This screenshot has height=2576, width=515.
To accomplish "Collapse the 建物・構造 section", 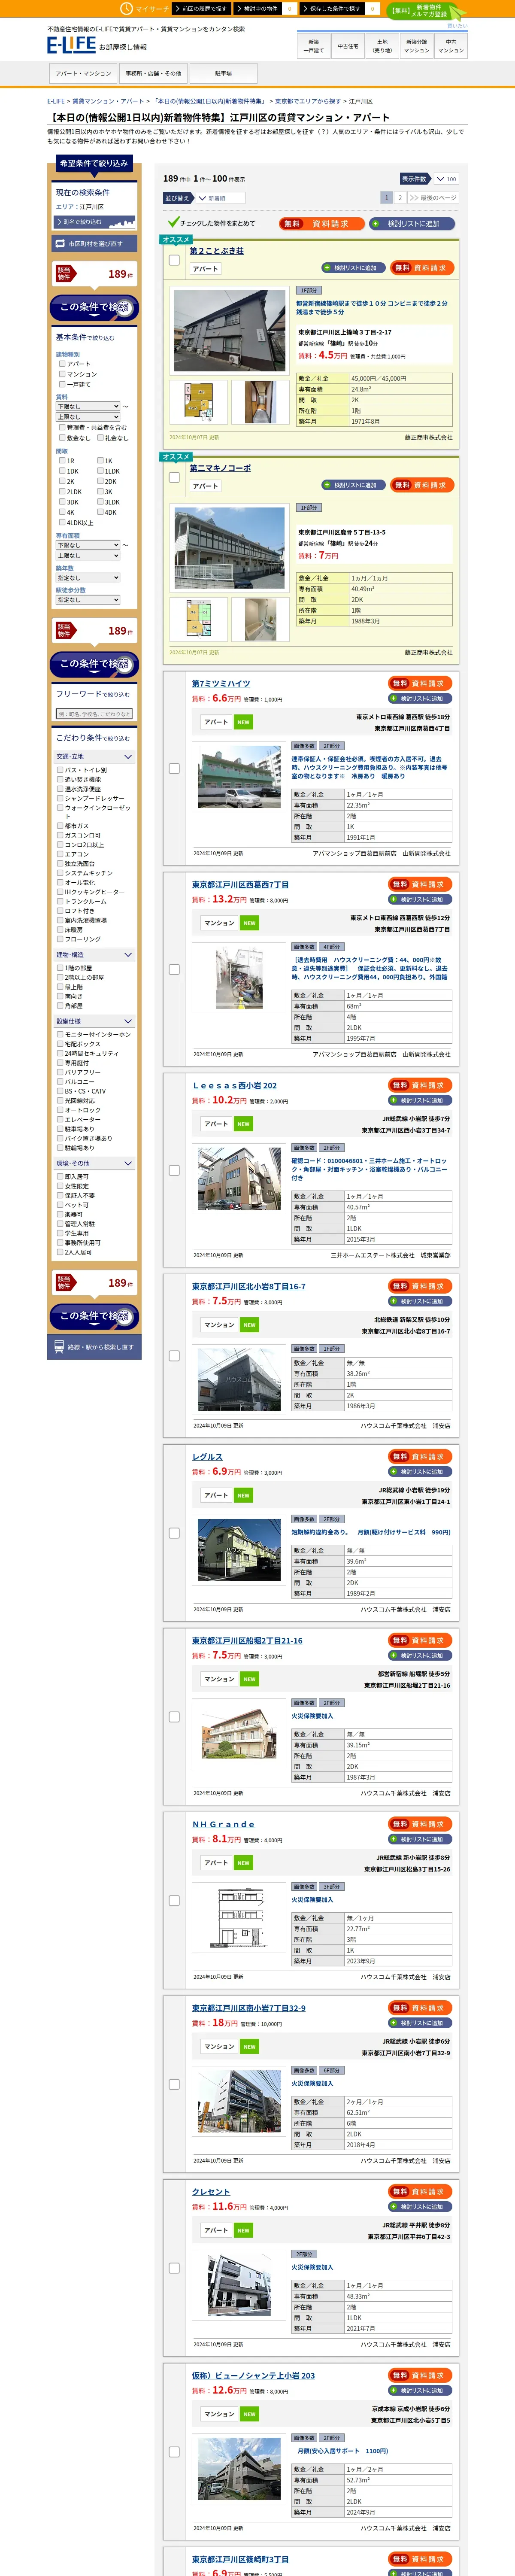I will point(94,955).
